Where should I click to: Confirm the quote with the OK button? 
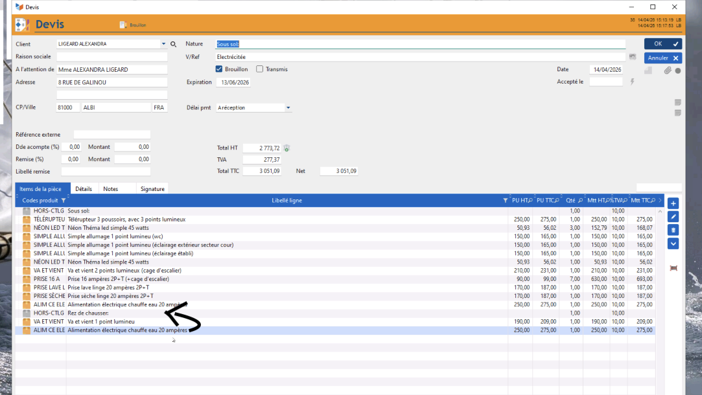click(x=662, y=44)
